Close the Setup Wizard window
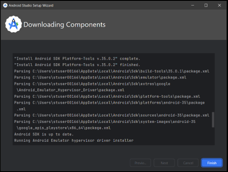The height and width of the screenshot is (172, 228). pos(219,5)
